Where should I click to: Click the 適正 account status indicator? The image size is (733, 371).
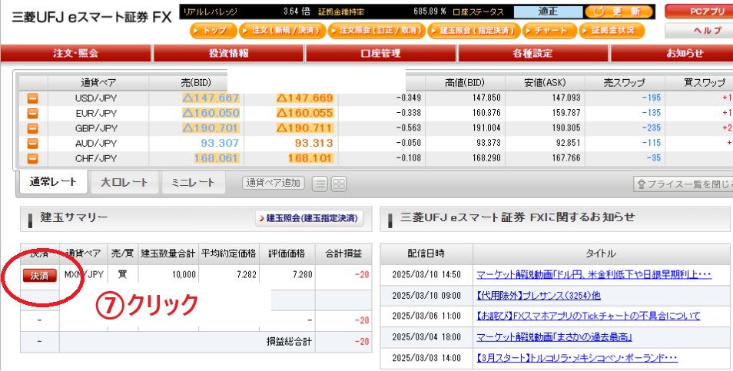click(548, 12)
